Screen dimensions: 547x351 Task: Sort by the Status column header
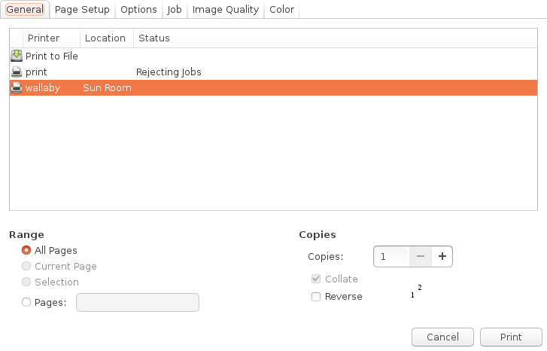pyautogui.click(x=153, y=38)
